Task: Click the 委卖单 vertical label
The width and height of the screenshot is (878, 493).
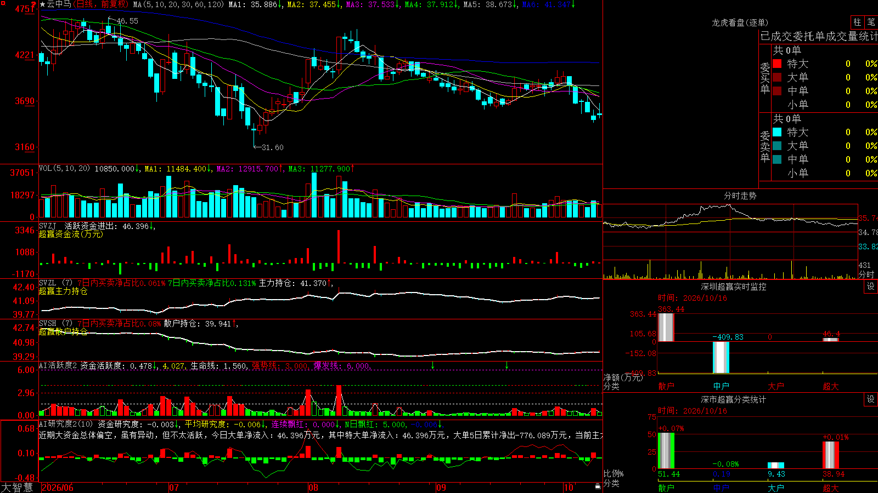Action: (x=765, y=146)
